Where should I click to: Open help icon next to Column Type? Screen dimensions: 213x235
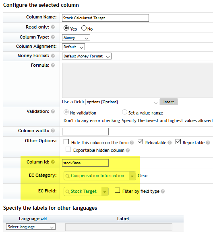(x=53, y=37)
